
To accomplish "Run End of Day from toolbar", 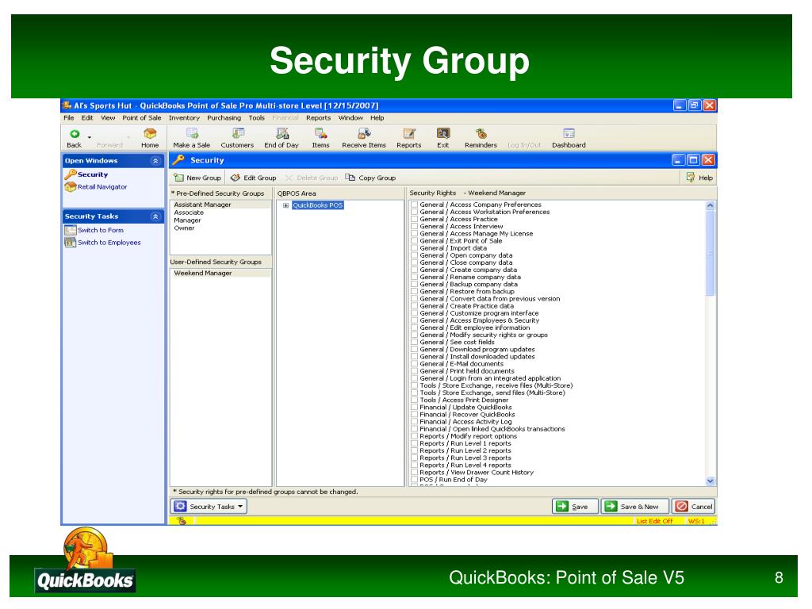I will [x=282, y=133].
